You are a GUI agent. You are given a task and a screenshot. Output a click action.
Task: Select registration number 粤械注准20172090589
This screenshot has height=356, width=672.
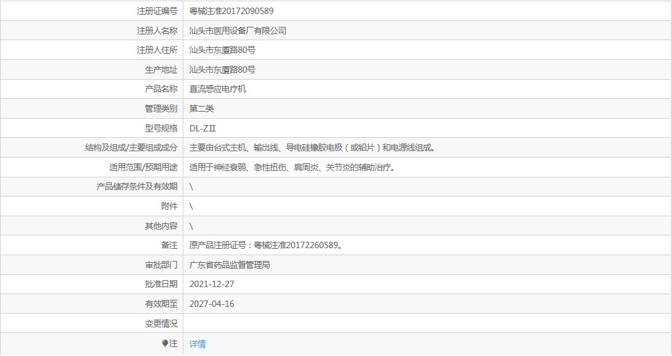(231, 11)
